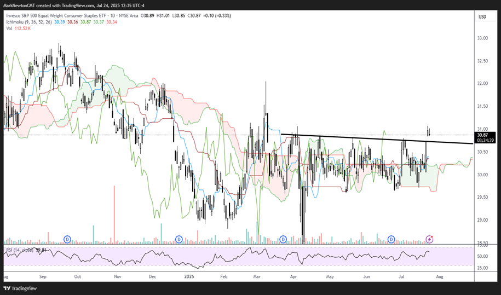Image resolution: width=501 pixels, height=295 pixels.
Task: Click the RSI (14, close) indicator legend
Action: click(x=18, y=250)
